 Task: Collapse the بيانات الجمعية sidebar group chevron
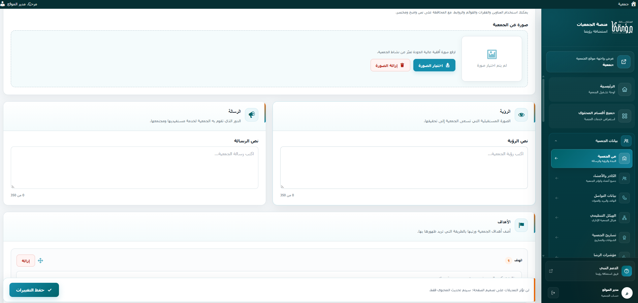pos(556,141)
